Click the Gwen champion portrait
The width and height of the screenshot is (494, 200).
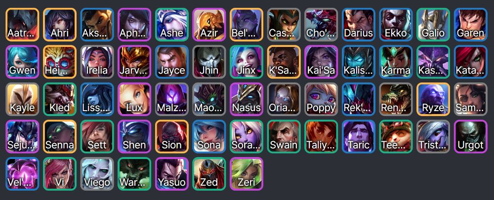click(22, 62)
